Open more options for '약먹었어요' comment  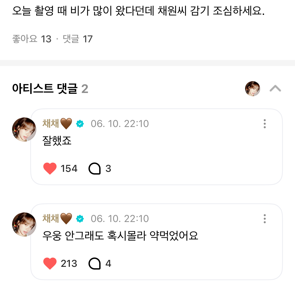pyautogui.click(x=264, y=219)
